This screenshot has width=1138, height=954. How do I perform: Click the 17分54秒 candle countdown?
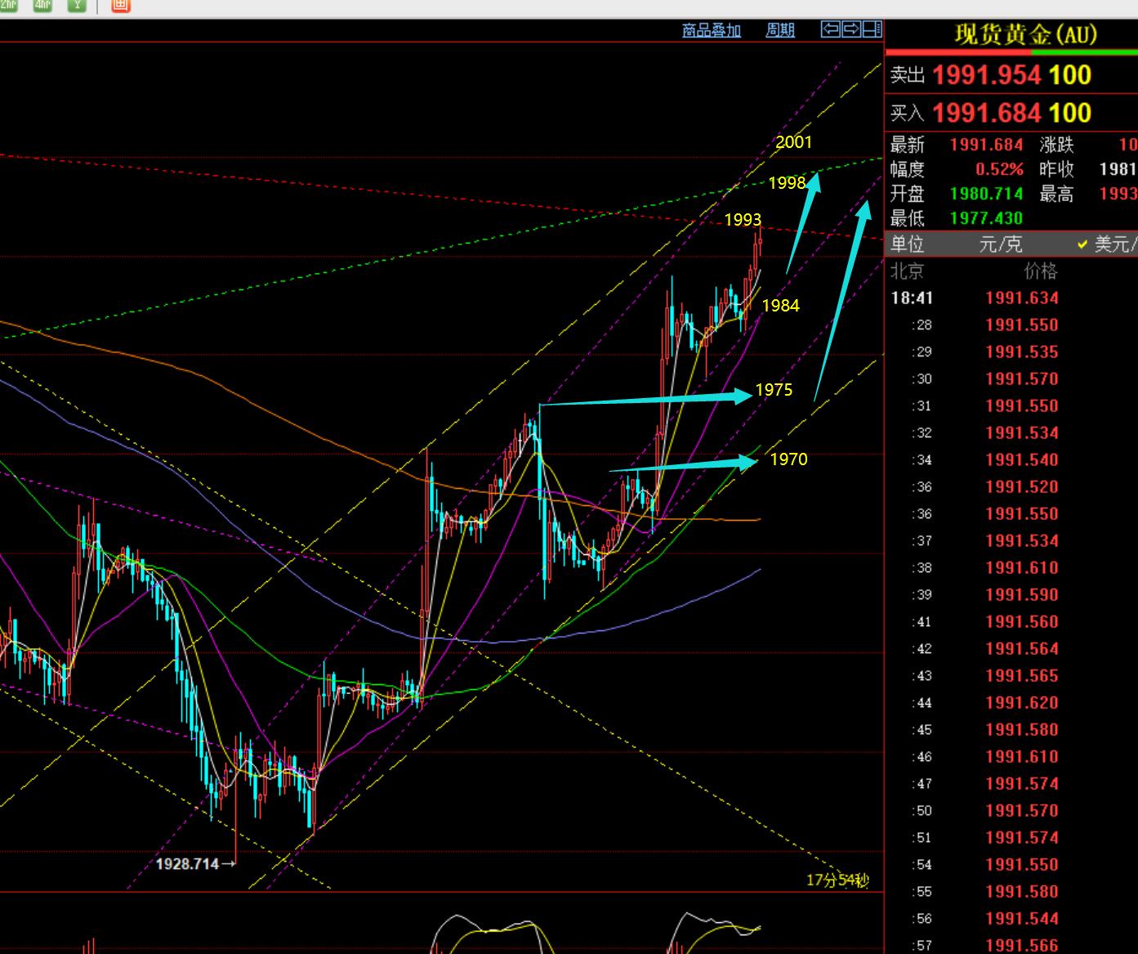click(x=837, y=880)
